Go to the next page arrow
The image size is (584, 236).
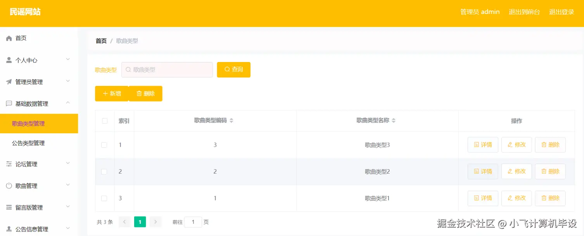coord(156,222)
